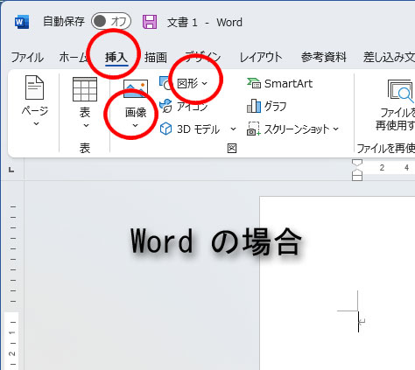Click the 図 group label in ribbon

point(232,149)
